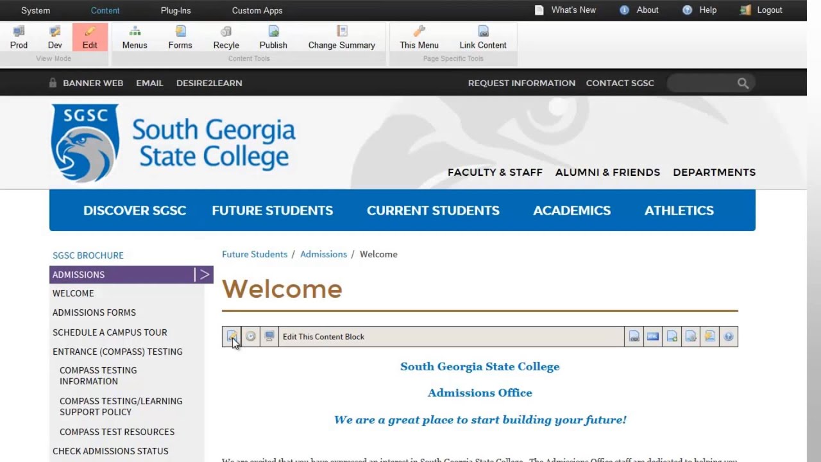Open Discover SGSC navigation item

tap(135, 210)
